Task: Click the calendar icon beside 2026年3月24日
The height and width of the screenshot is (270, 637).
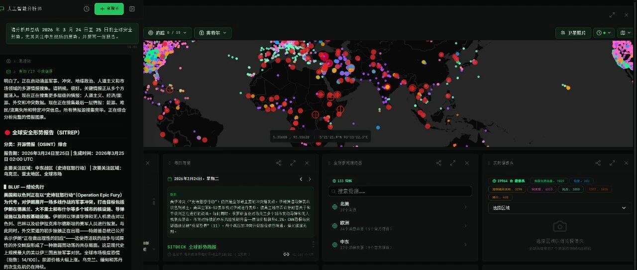Action: tap(170, 179)
